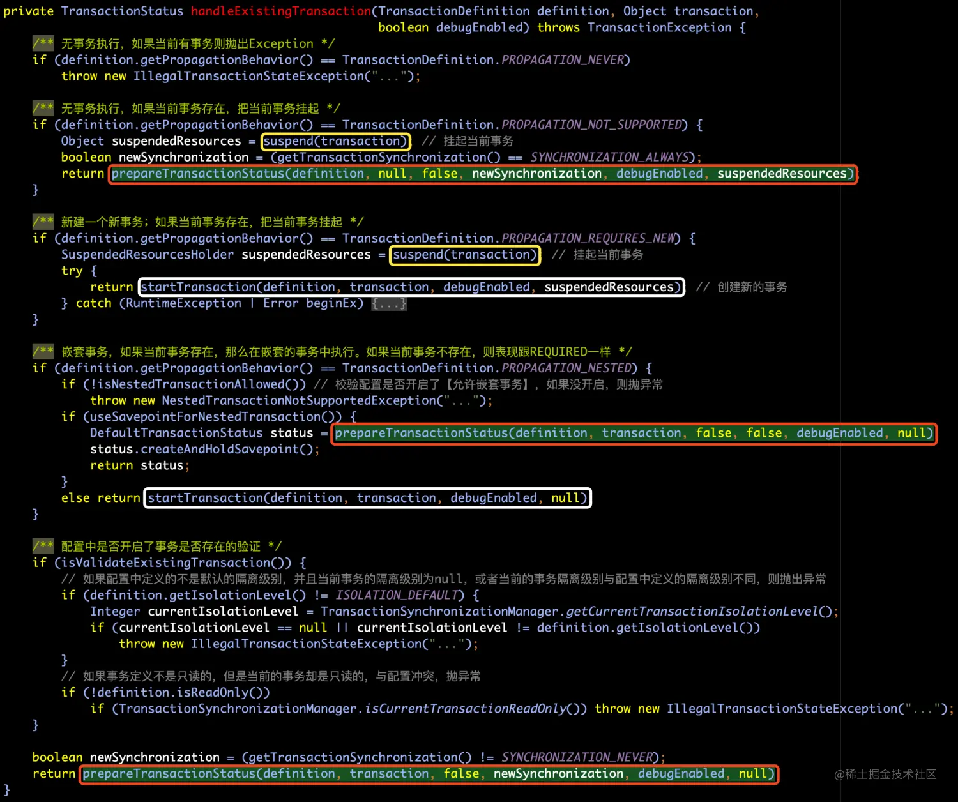Click suspend(transaction) on the SuspendedResourcesHolder line
Viewport: 958px width, 802px height.
point(465,255)
